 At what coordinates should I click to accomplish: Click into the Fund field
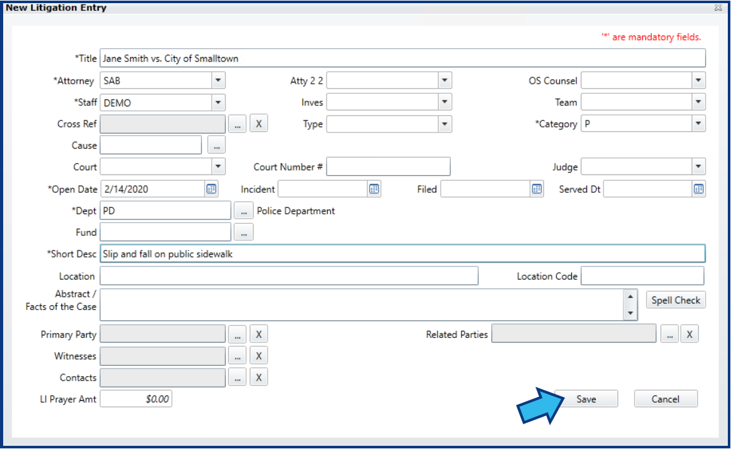[165, 232]
